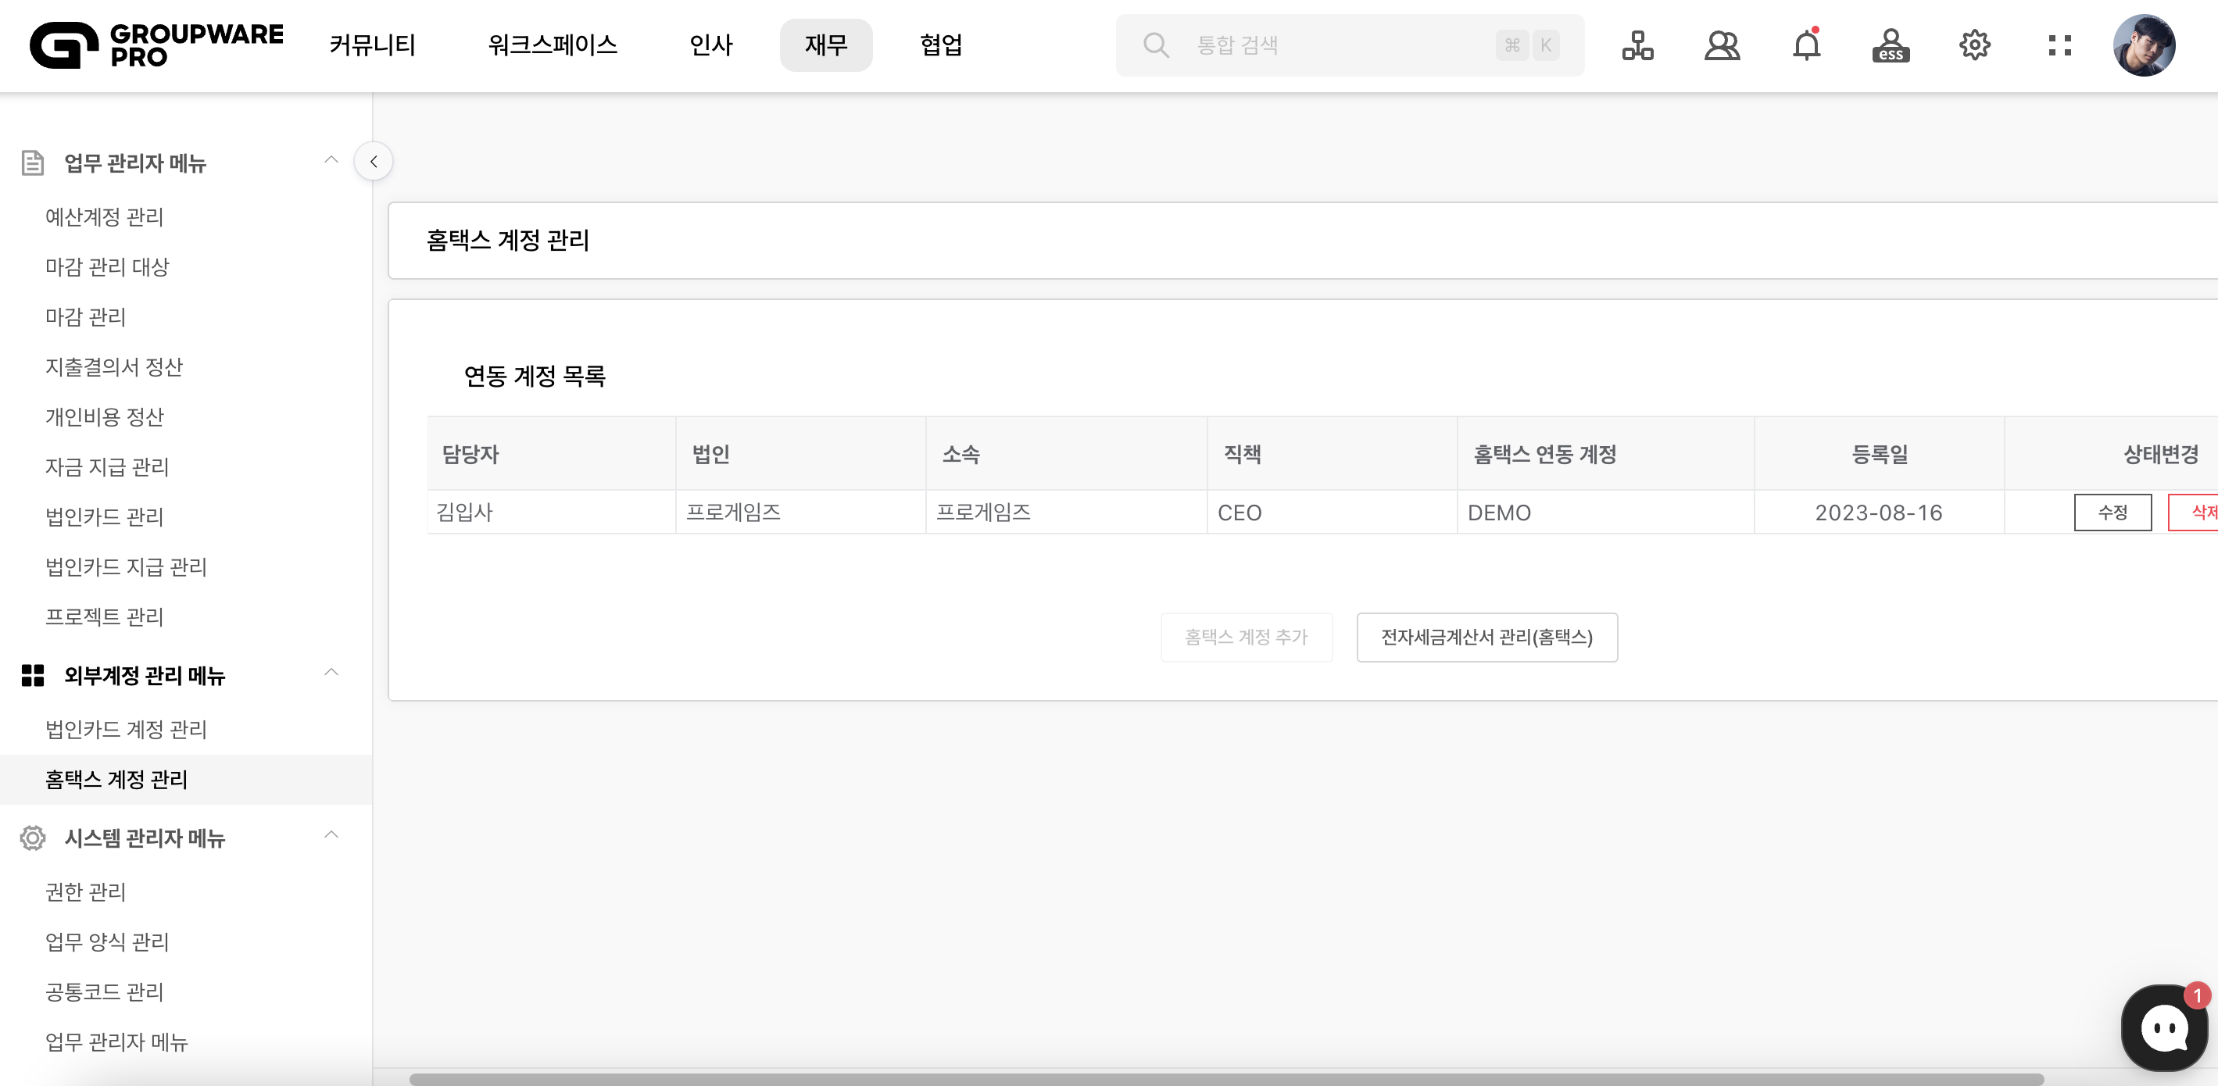Screen dimensions: 2218x1086
Task: Open the notifications bell
Action: [x=1805, y=45]
